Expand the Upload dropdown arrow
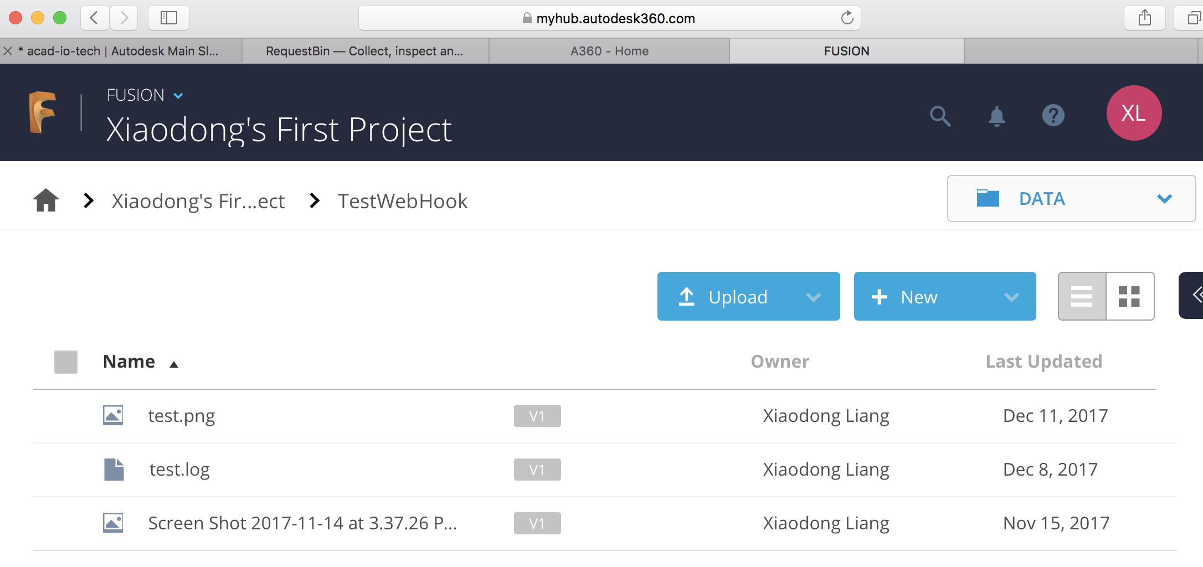1203x567 pixels. pos(813,297)
